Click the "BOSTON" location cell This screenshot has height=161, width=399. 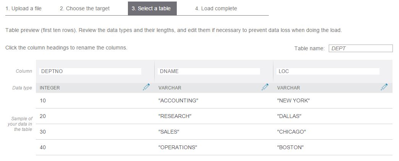tap(290, 148)
